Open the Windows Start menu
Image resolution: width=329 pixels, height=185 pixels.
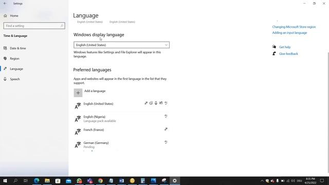point(5,180)
